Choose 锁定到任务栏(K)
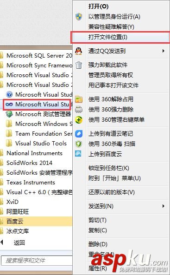Viewport: 170px width, 275px height. [108, 168]
